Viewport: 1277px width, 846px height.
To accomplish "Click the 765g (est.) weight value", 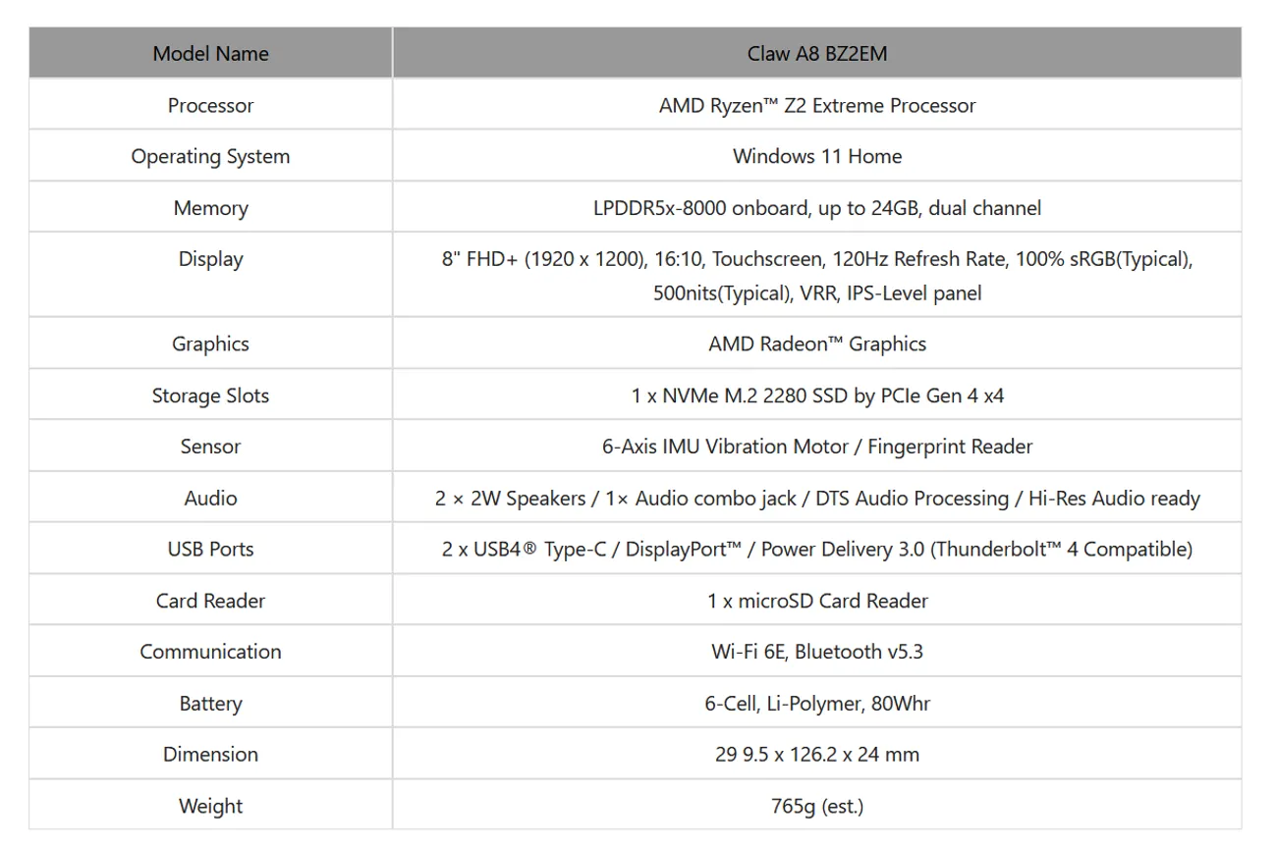I will pyautogui.click(x=816, y=806).
